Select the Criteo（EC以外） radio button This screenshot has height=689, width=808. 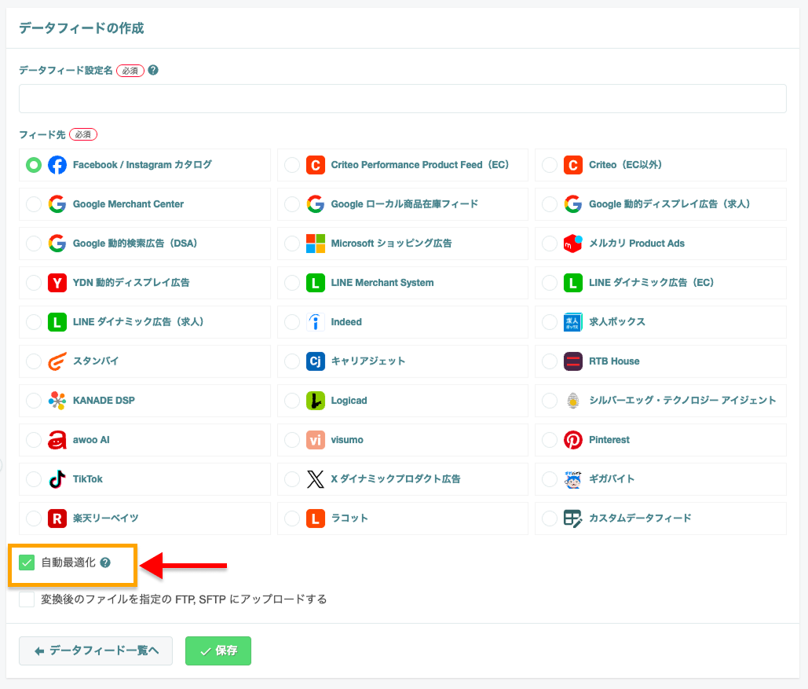point(550,165)
